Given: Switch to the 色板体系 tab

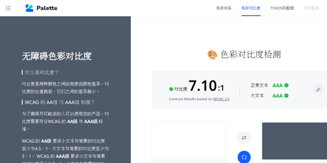Looking at the screenshot, I should click(x=224, y=8).
